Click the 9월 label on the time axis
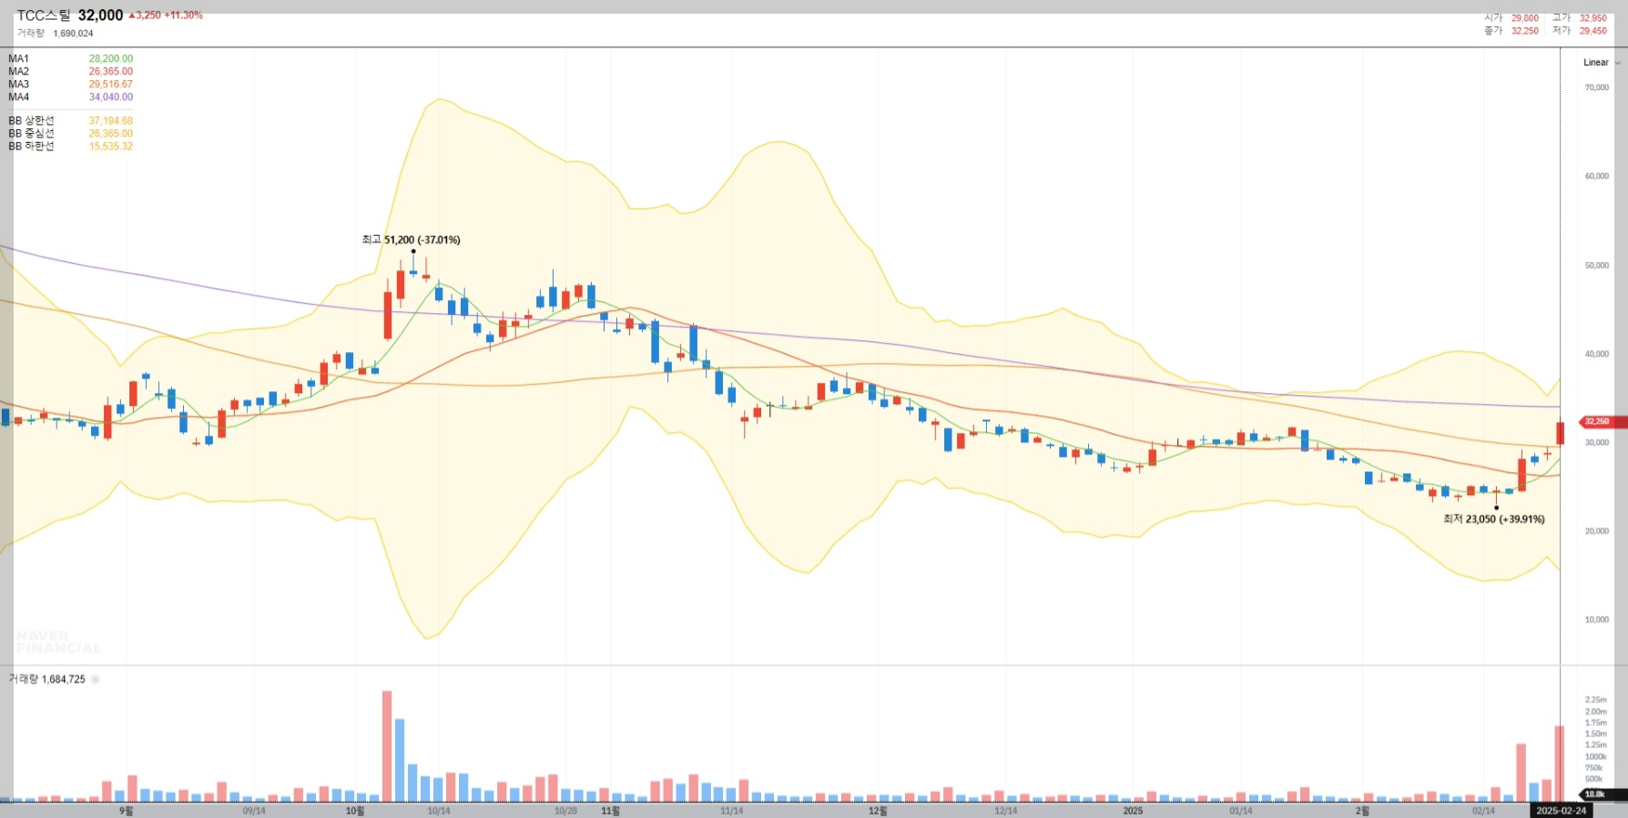This screenshot has width=1628, height=818. click(x=126, y=811)
